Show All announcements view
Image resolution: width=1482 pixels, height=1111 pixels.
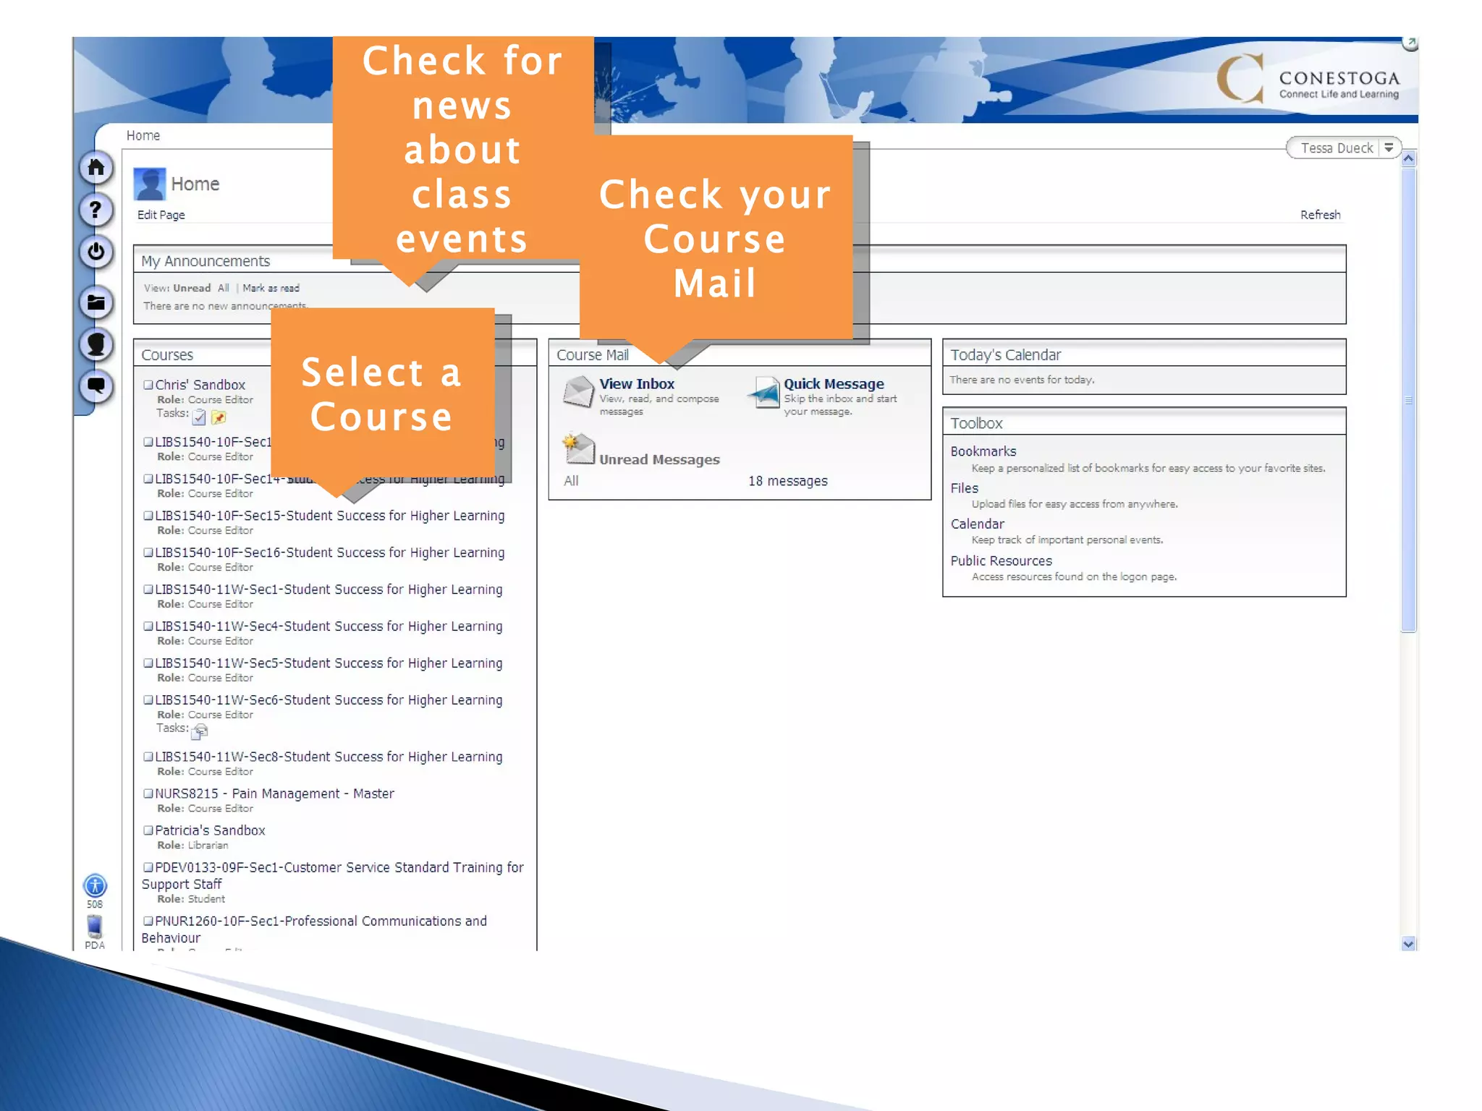click(x=224, y=288)
